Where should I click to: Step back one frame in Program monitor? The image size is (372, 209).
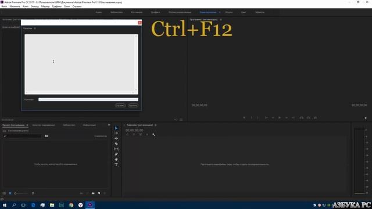point(273,117)
